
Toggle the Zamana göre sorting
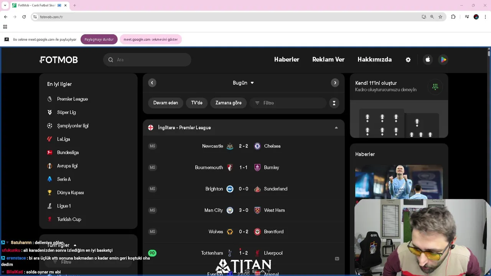point(229,103)
